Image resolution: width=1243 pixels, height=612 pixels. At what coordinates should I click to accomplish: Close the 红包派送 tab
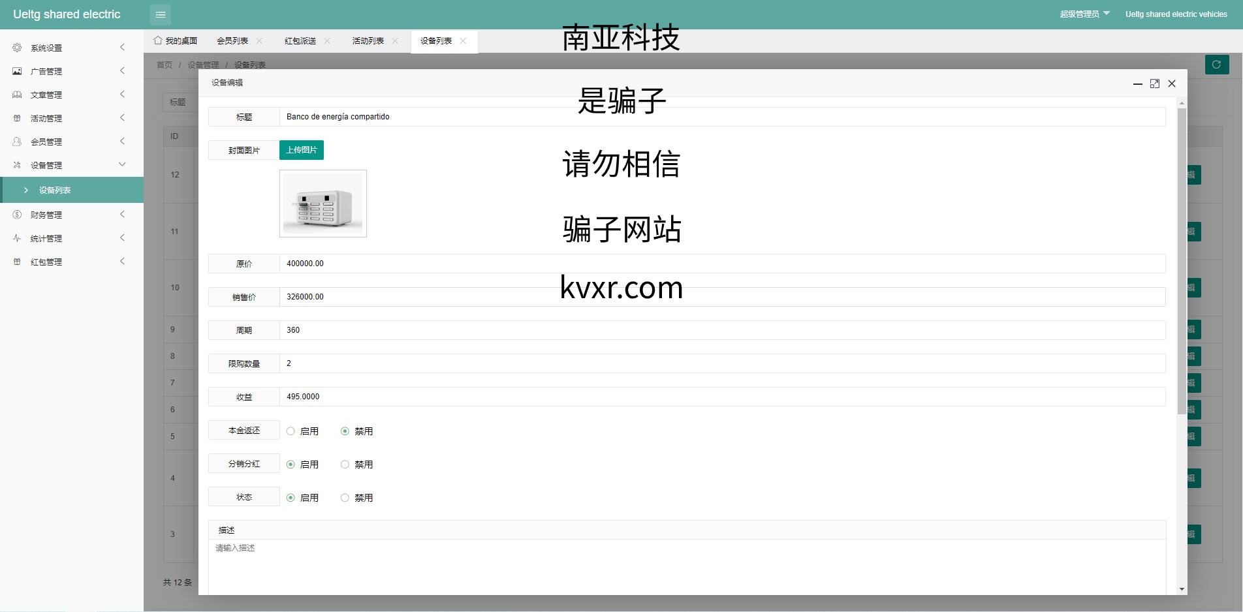pyautogui.click(x=327, y=40)
